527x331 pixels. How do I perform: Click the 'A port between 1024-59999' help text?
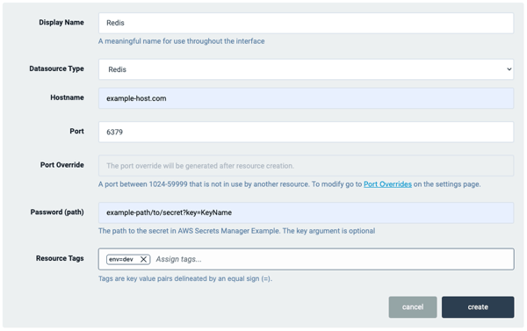[289, 184]
